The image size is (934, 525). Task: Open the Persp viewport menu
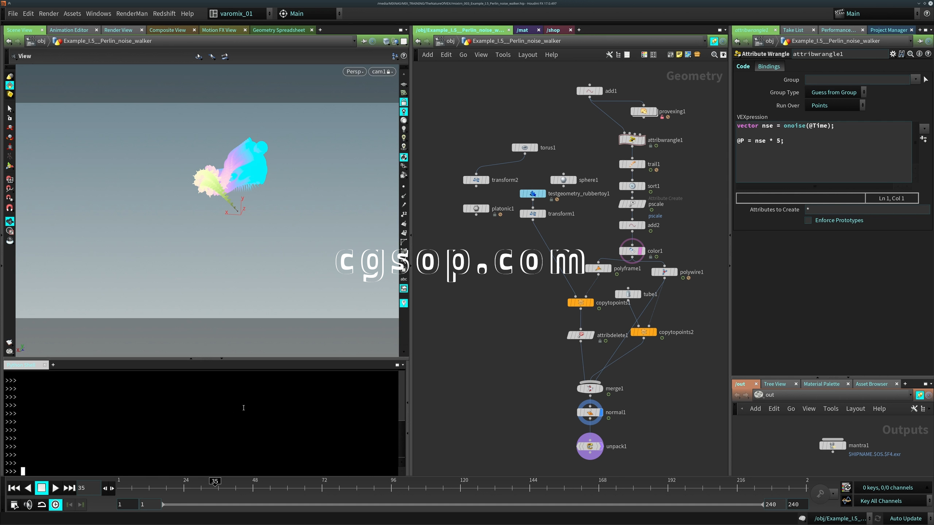coord(354,71)
